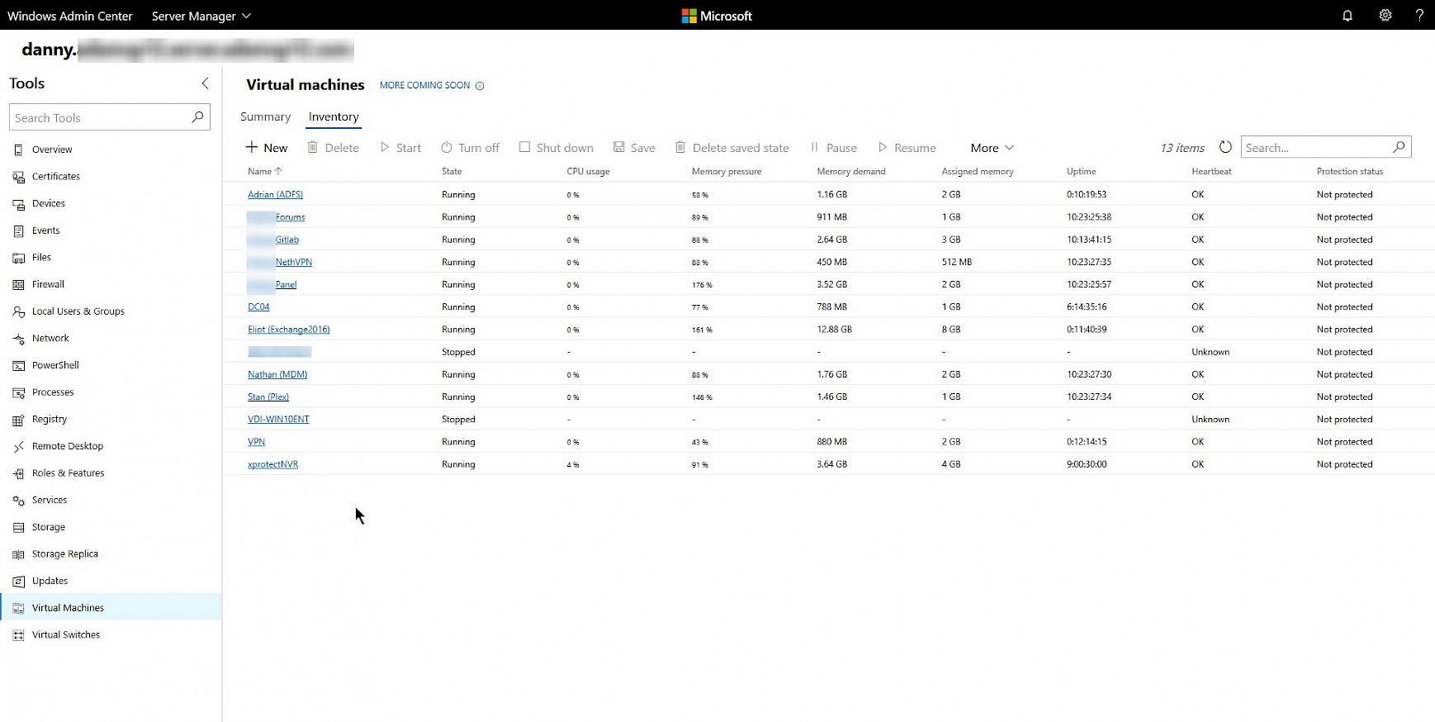Click the MORE COMING SOON info link
Viewport: 1435px width, 722px height.
pos(432,85)
